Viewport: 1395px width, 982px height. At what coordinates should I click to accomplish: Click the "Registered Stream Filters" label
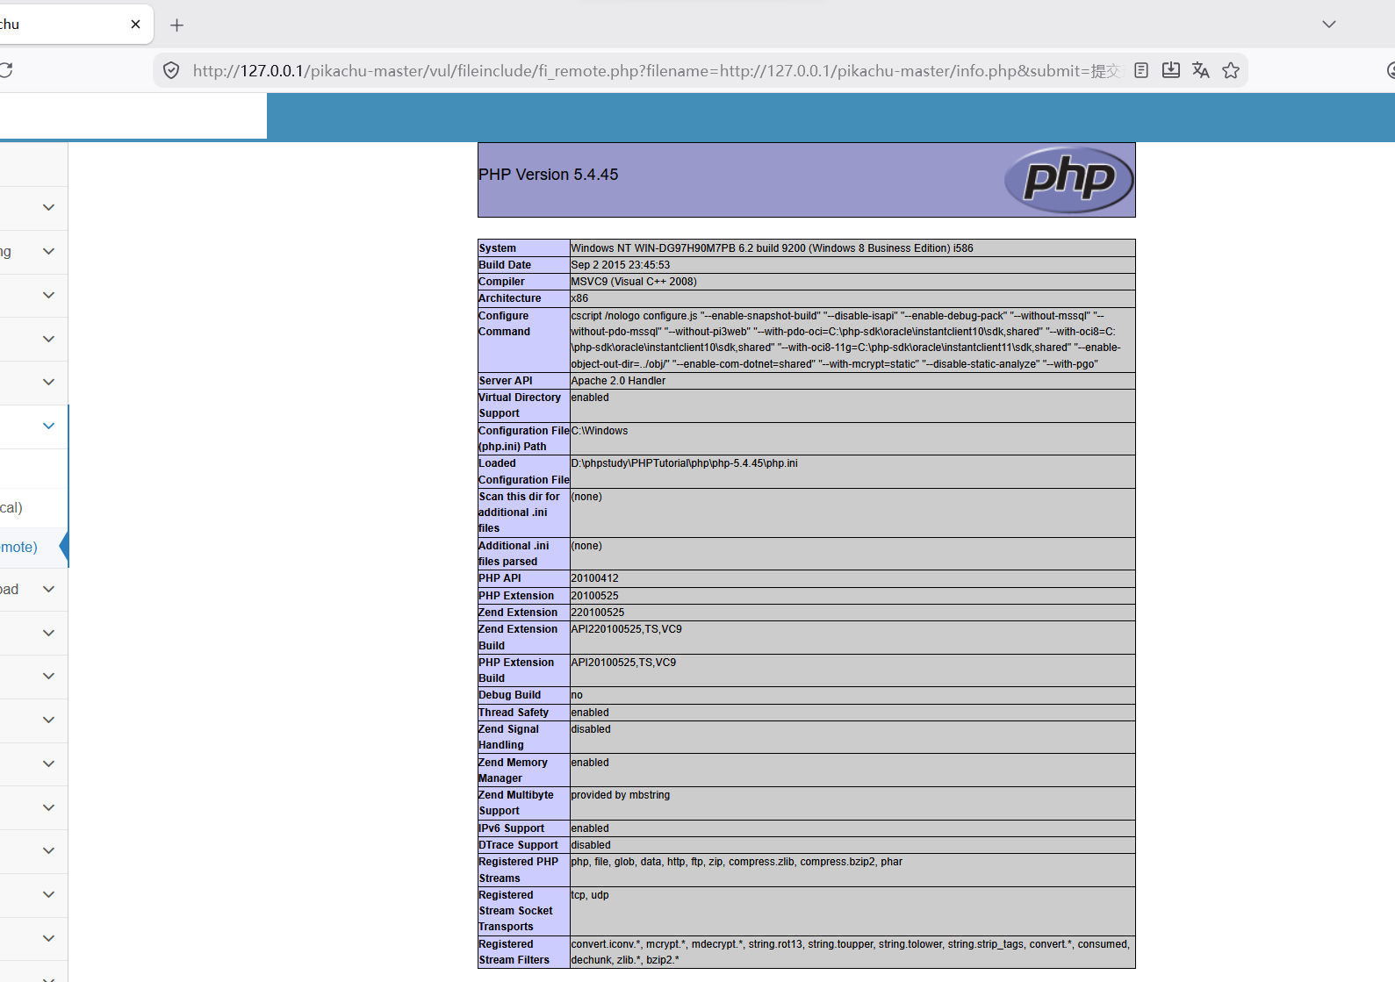[514, 952]
